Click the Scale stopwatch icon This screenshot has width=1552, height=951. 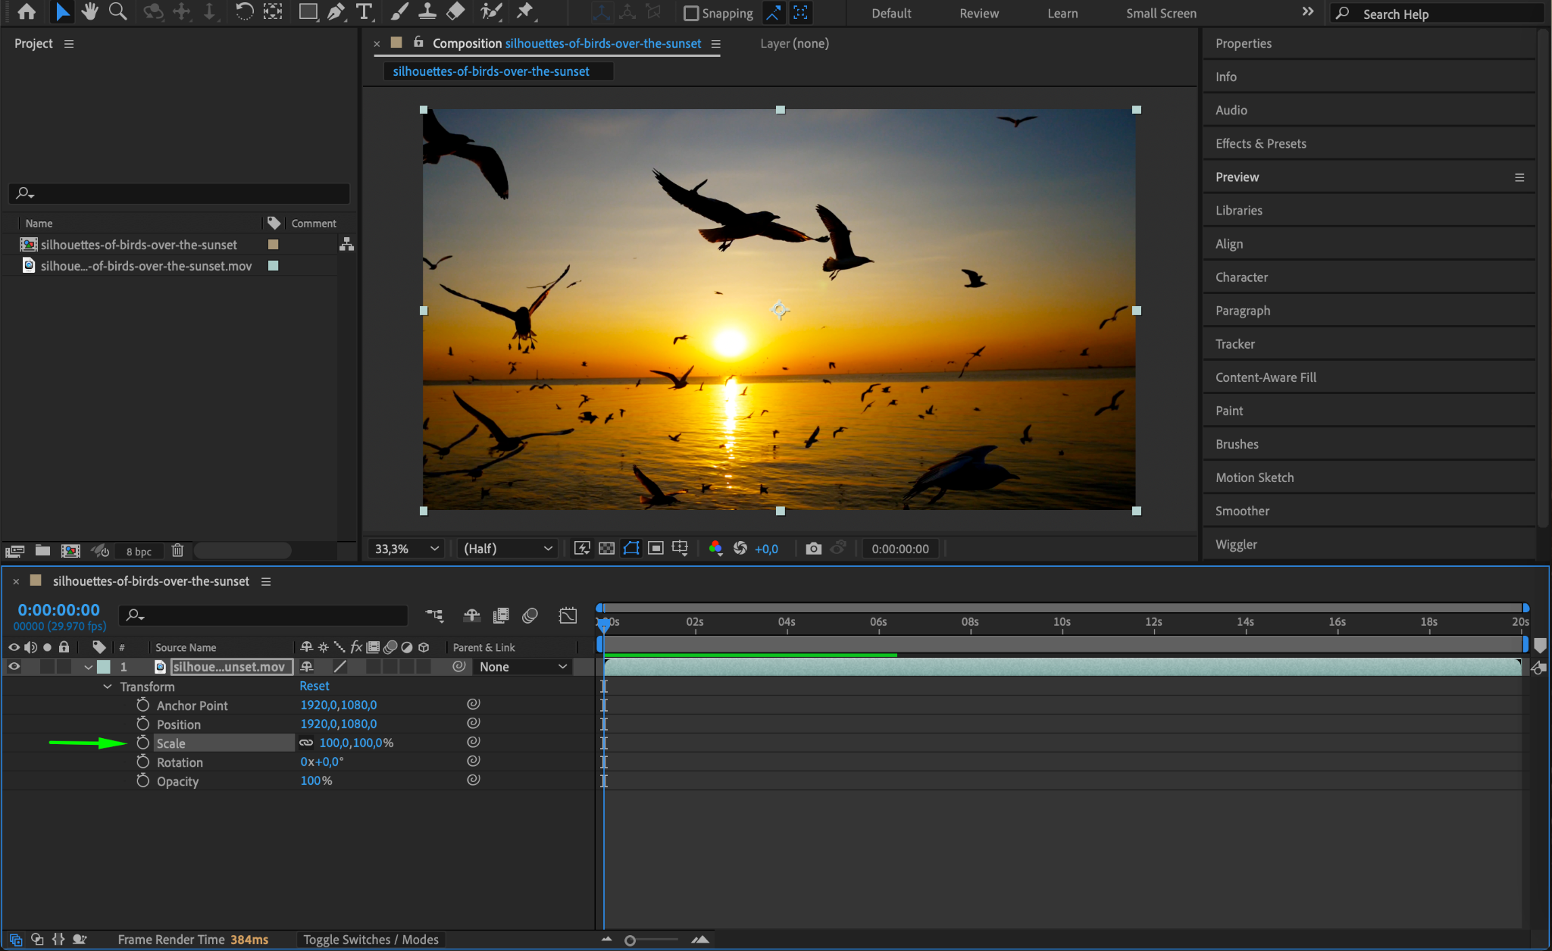coord(142,743)
